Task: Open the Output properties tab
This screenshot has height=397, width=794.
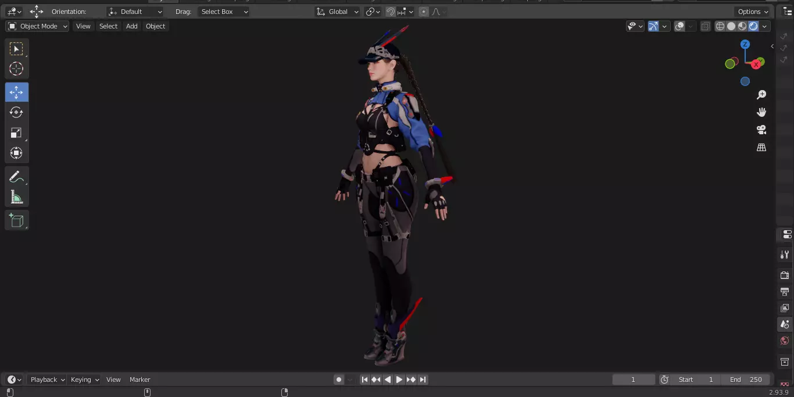Action: [x=785, y=291]
